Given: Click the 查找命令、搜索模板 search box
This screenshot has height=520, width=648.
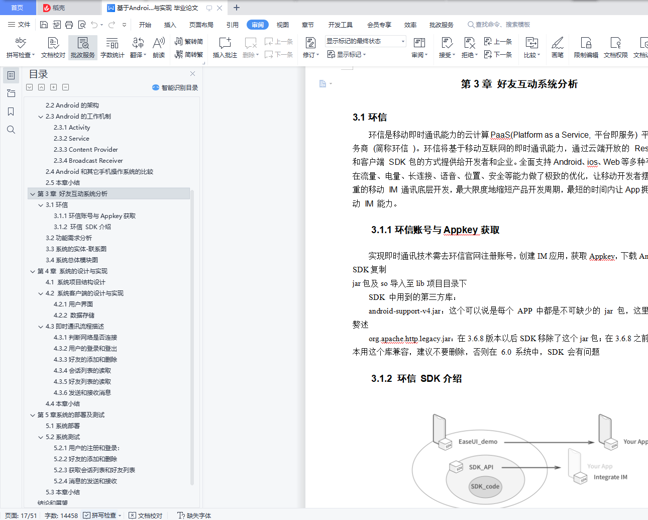Looking at the screenshot, I should click(499, 25).
